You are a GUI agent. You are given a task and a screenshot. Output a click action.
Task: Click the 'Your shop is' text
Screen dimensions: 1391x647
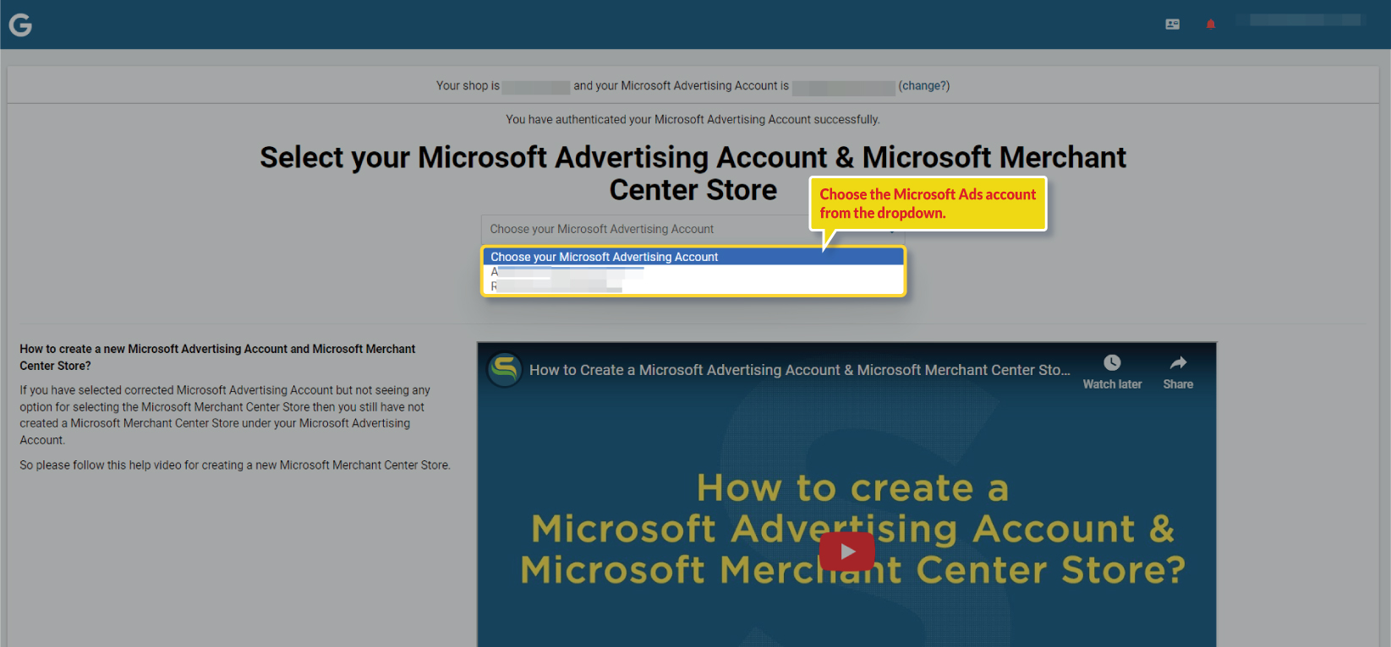tap(468, 86)
